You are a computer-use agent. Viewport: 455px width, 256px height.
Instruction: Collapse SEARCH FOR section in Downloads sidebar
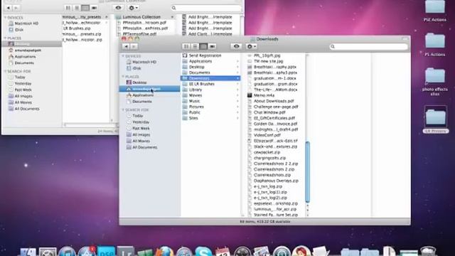(x=123, y=110)
